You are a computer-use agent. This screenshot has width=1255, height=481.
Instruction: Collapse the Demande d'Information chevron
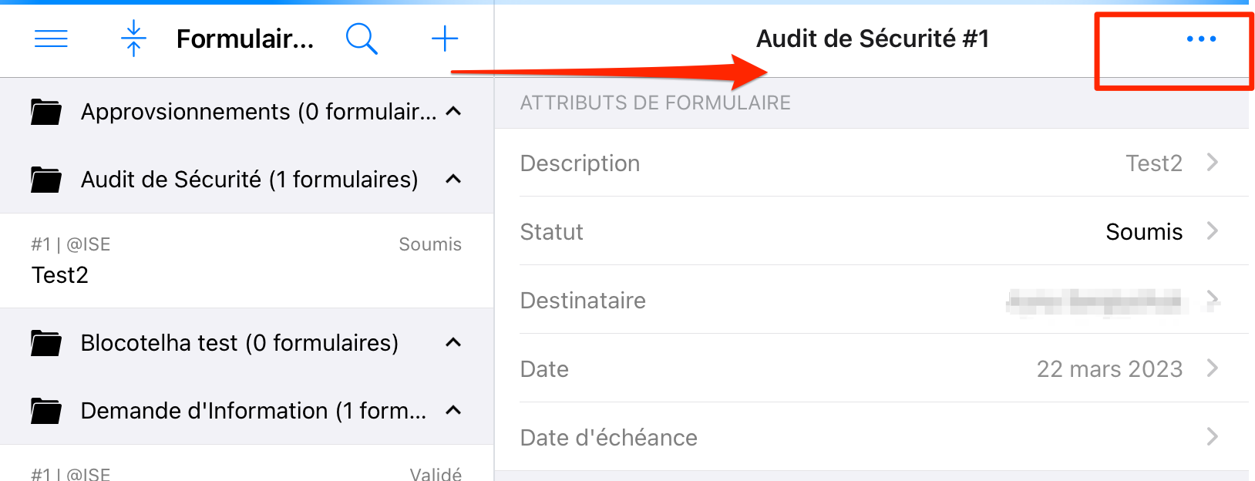[453, 411]
